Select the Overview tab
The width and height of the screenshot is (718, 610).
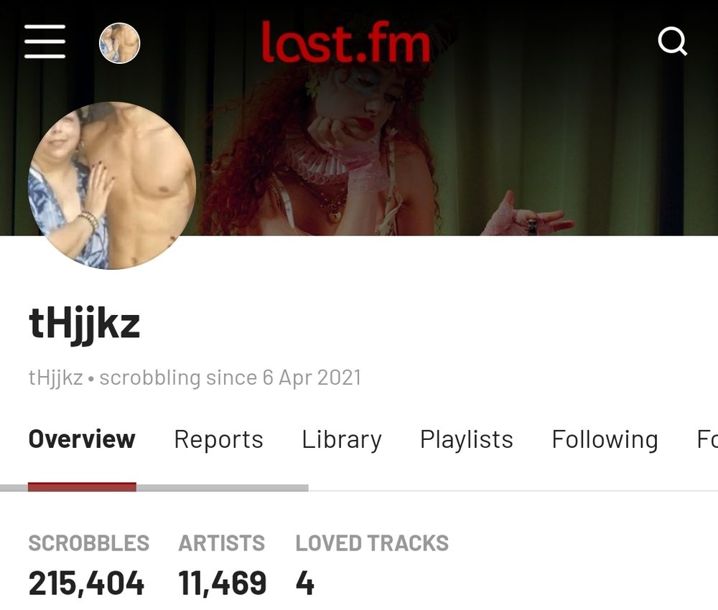tap(82, 439)
